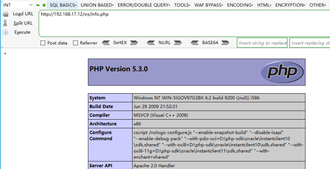Image resolution: width=330 pixels, height=169 pixels.
Task: Click the Jun 29 2009 value
Action: (x=155, y=107)
